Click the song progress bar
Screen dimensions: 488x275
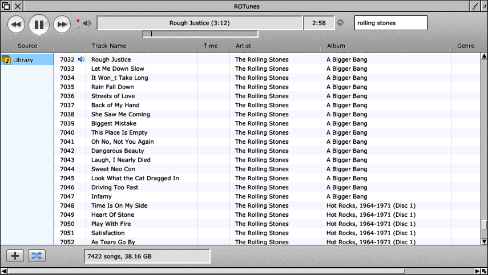click(200, 34)
